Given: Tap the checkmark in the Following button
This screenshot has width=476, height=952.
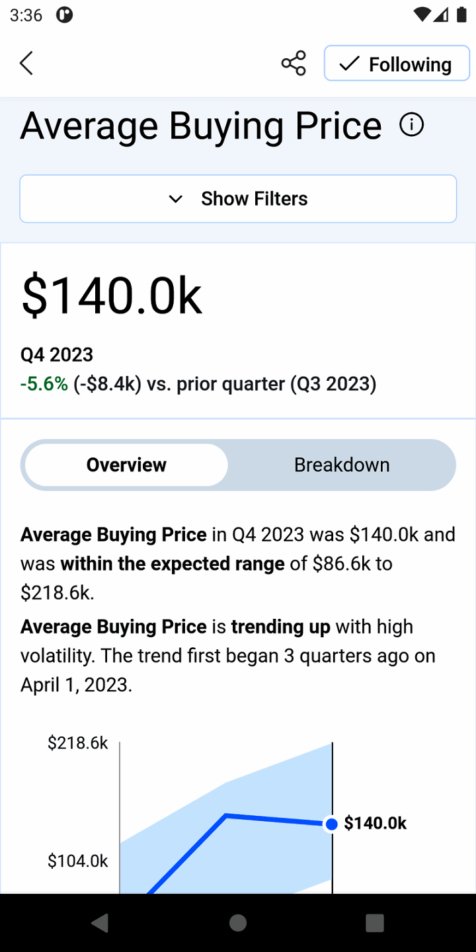Looking at the screenshot, I should click(x=348, y=64).
